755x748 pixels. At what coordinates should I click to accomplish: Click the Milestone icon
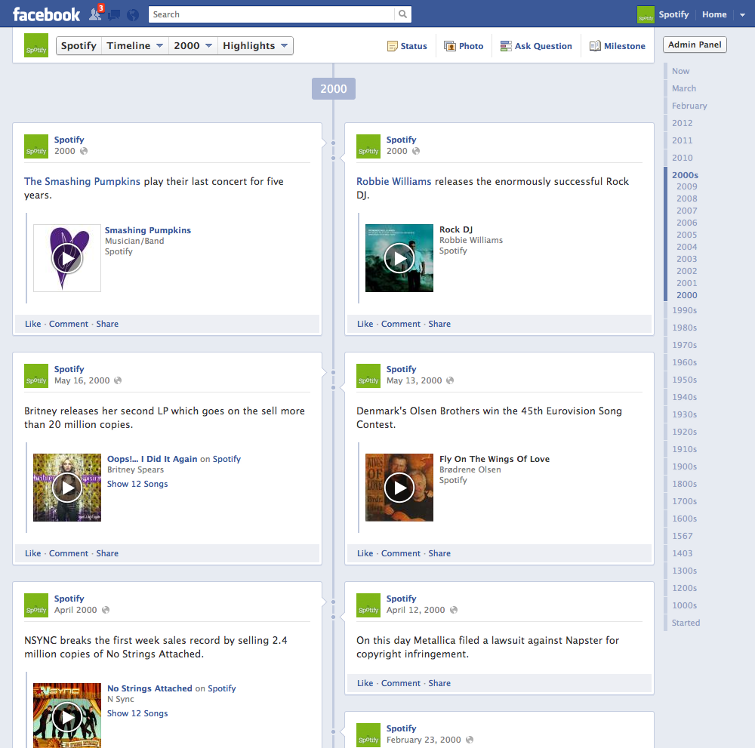(x=595, y=46)
